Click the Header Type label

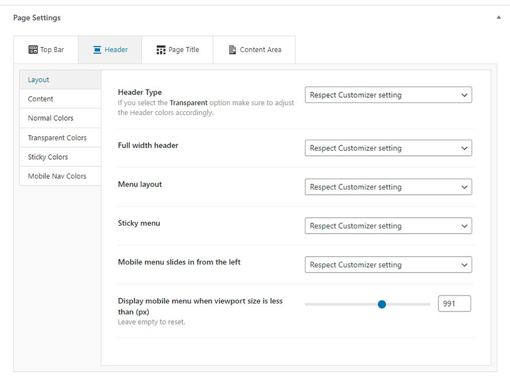[140, 92]
